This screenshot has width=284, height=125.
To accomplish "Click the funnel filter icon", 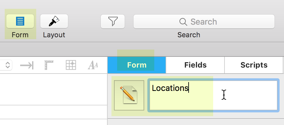I will pos(113,21).
